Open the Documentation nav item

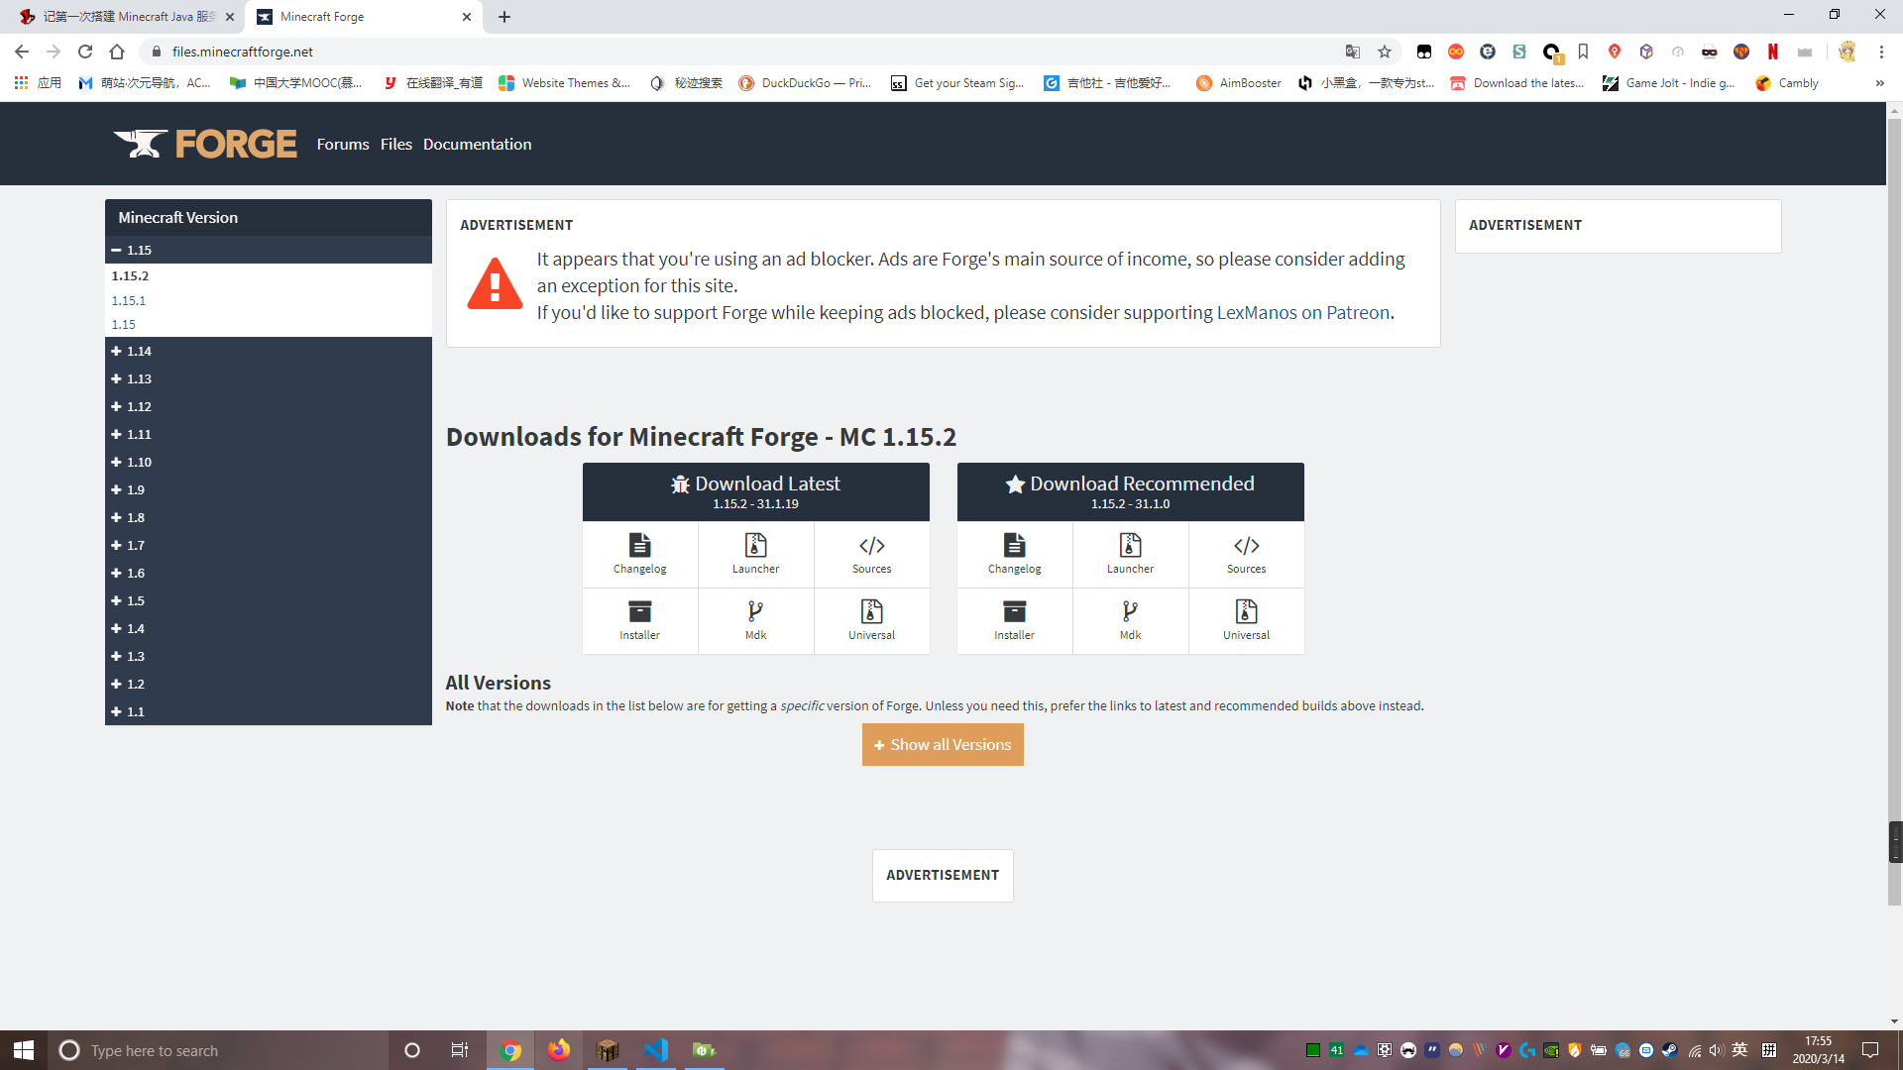[477, 144]
